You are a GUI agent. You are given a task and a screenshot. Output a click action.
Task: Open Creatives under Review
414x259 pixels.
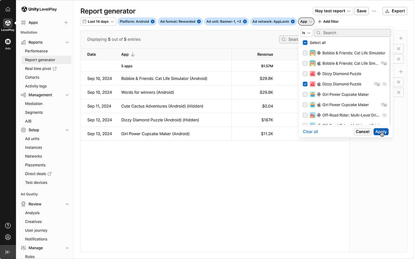(x=33, y=221)
